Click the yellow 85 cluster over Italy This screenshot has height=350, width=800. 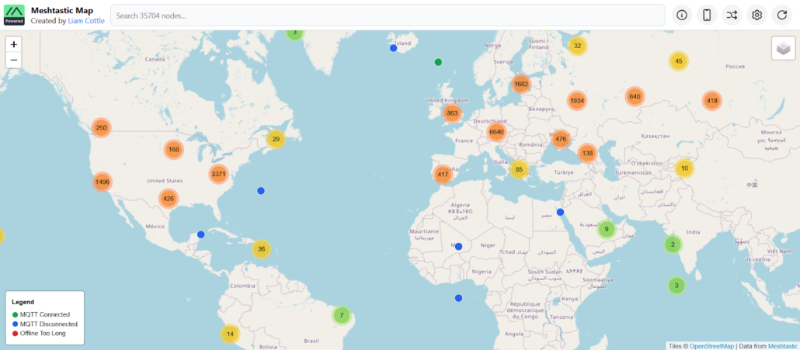[519, 169]
